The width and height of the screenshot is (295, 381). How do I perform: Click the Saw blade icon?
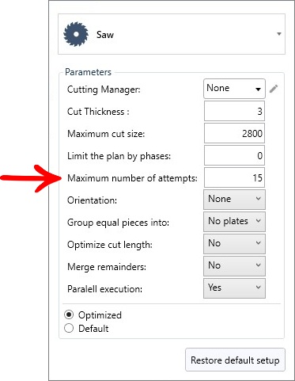76,34
